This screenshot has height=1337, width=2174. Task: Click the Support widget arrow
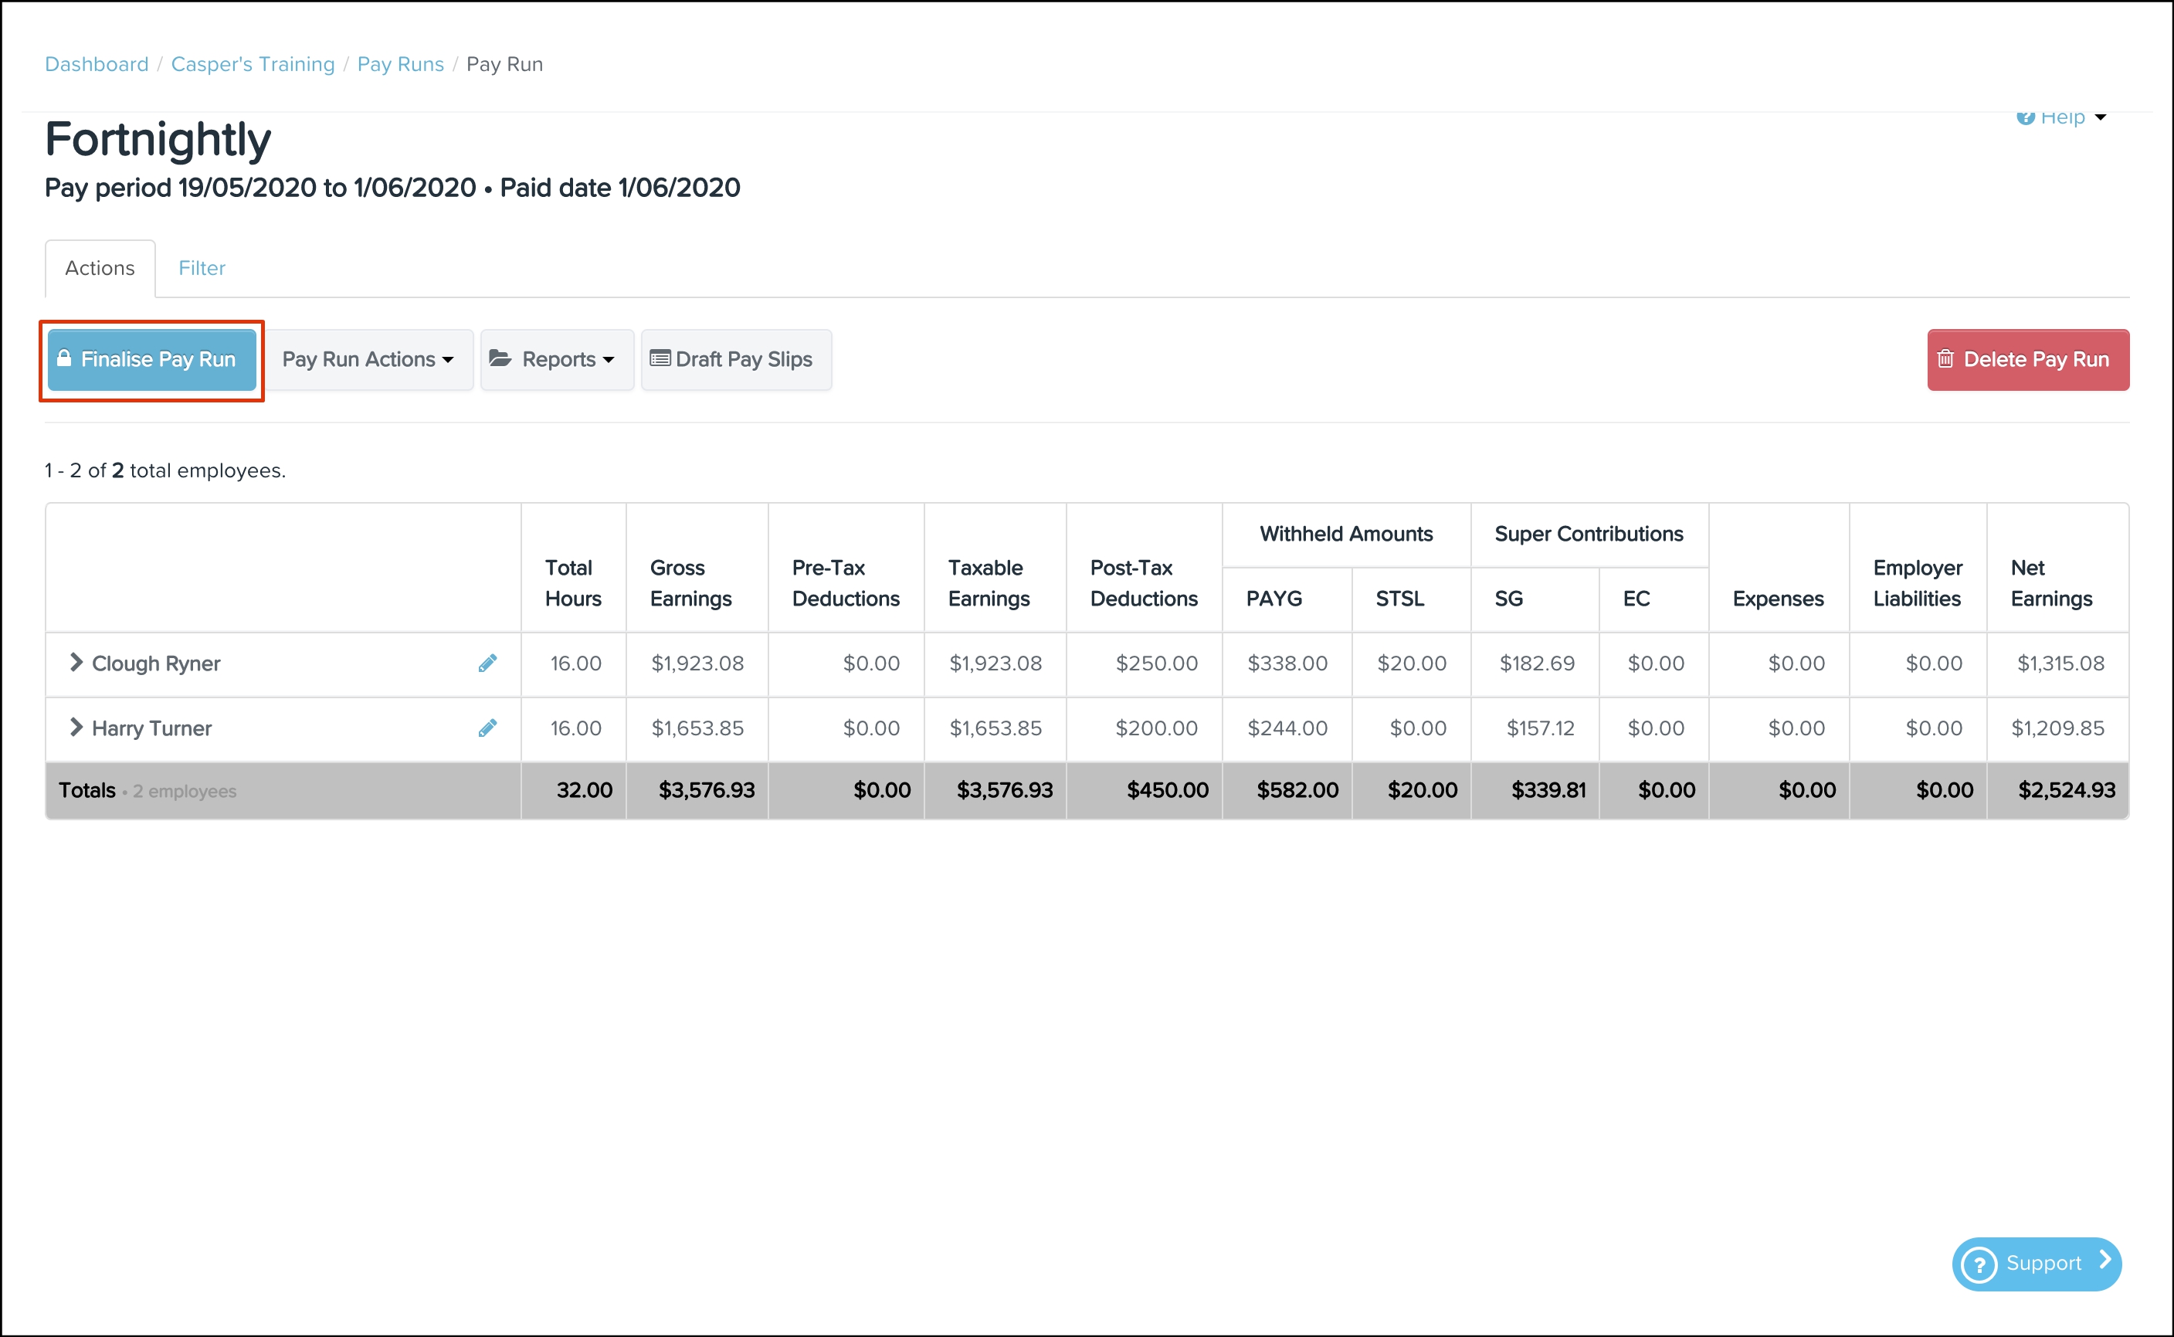tap(2105, 1260)
